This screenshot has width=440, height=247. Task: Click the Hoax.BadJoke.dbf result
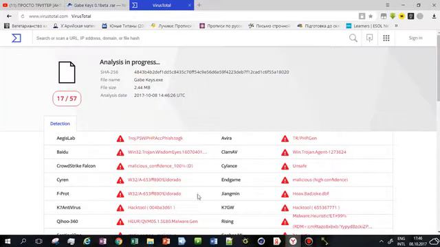point(311,193)
